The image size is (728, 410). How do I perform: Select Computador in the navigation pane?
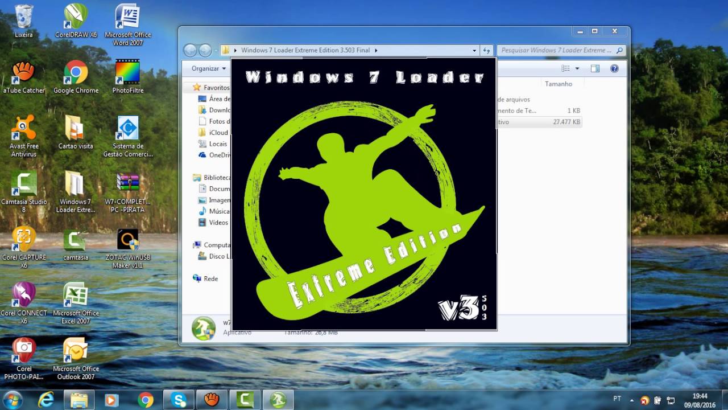pos(212,245)
